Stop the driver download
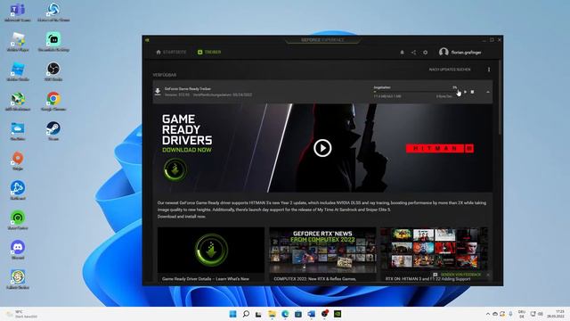 [x=472, y=92]
